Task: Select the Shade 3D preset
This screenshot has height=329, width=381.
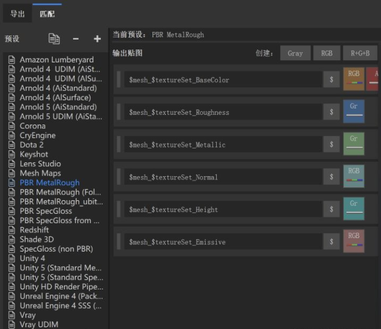Action: (x=37, y=240)
